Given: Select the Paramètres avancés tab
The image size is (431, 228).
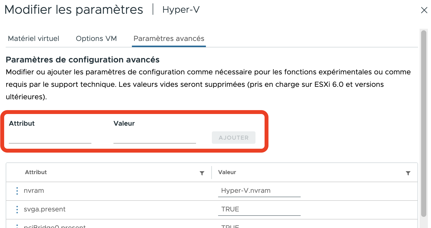Looking at the screenshot, I should (x=169, y=39).
